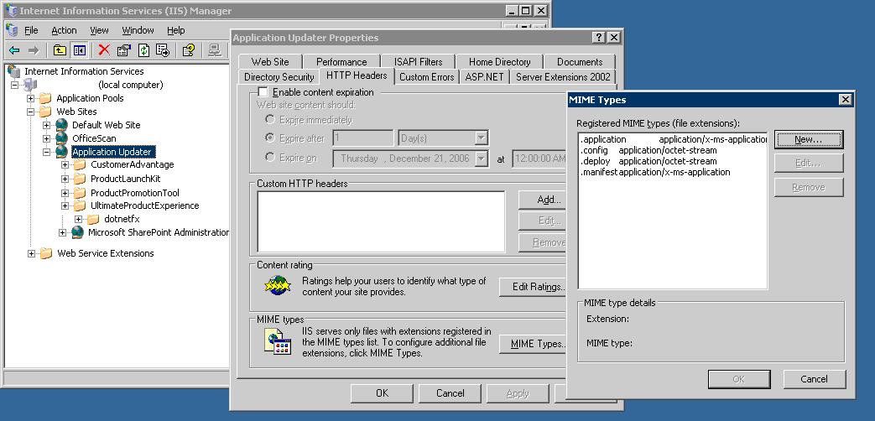Switch to the Home Directory tab
875x421 pixels.
pyautogui.click(x=499, y=62)
